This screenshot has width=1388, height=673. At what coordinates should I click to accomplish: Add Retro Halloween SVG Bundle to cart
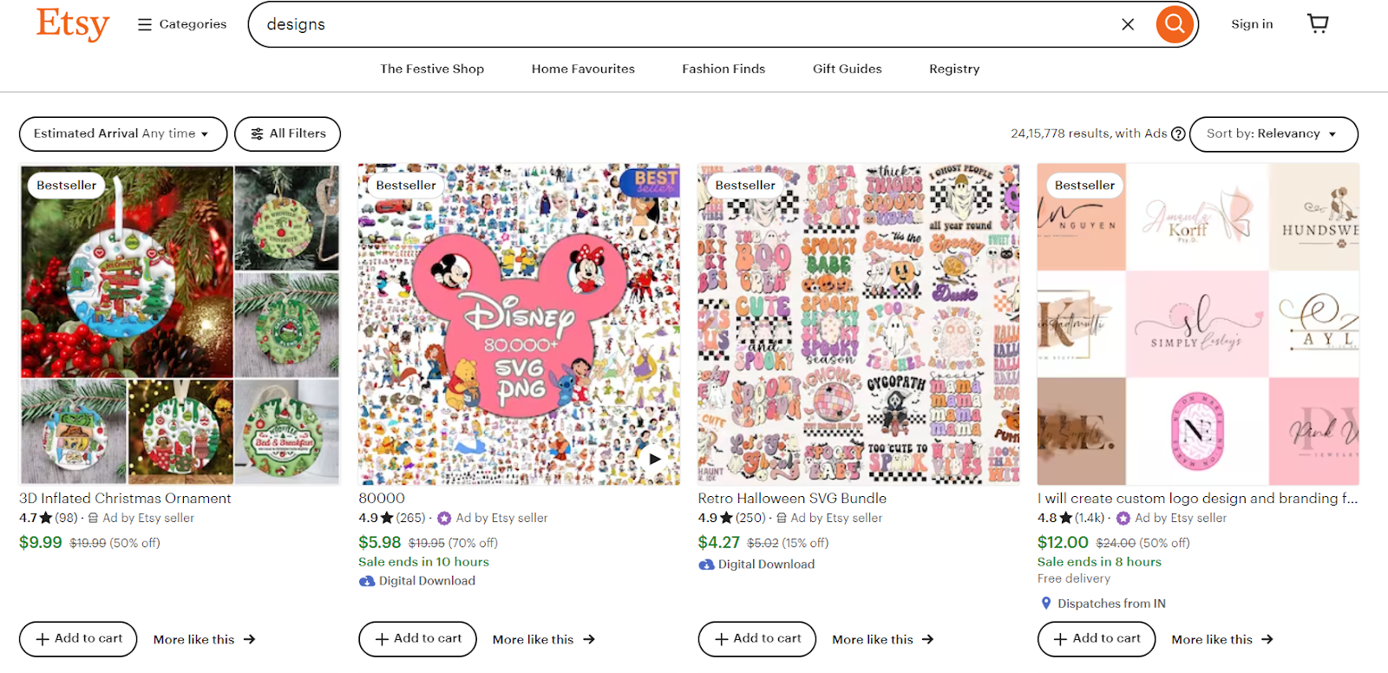coord(756,638)
